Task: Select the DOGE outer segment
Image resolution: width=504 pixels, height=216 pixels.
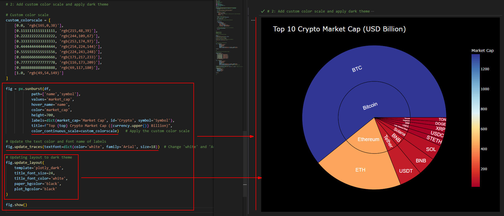Action: point(440,124)
